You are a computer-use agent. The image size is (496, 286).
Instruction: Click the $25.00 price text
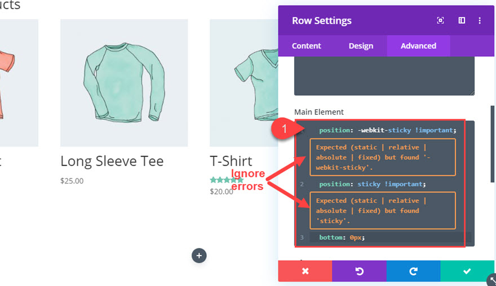[x=72, y=181]
